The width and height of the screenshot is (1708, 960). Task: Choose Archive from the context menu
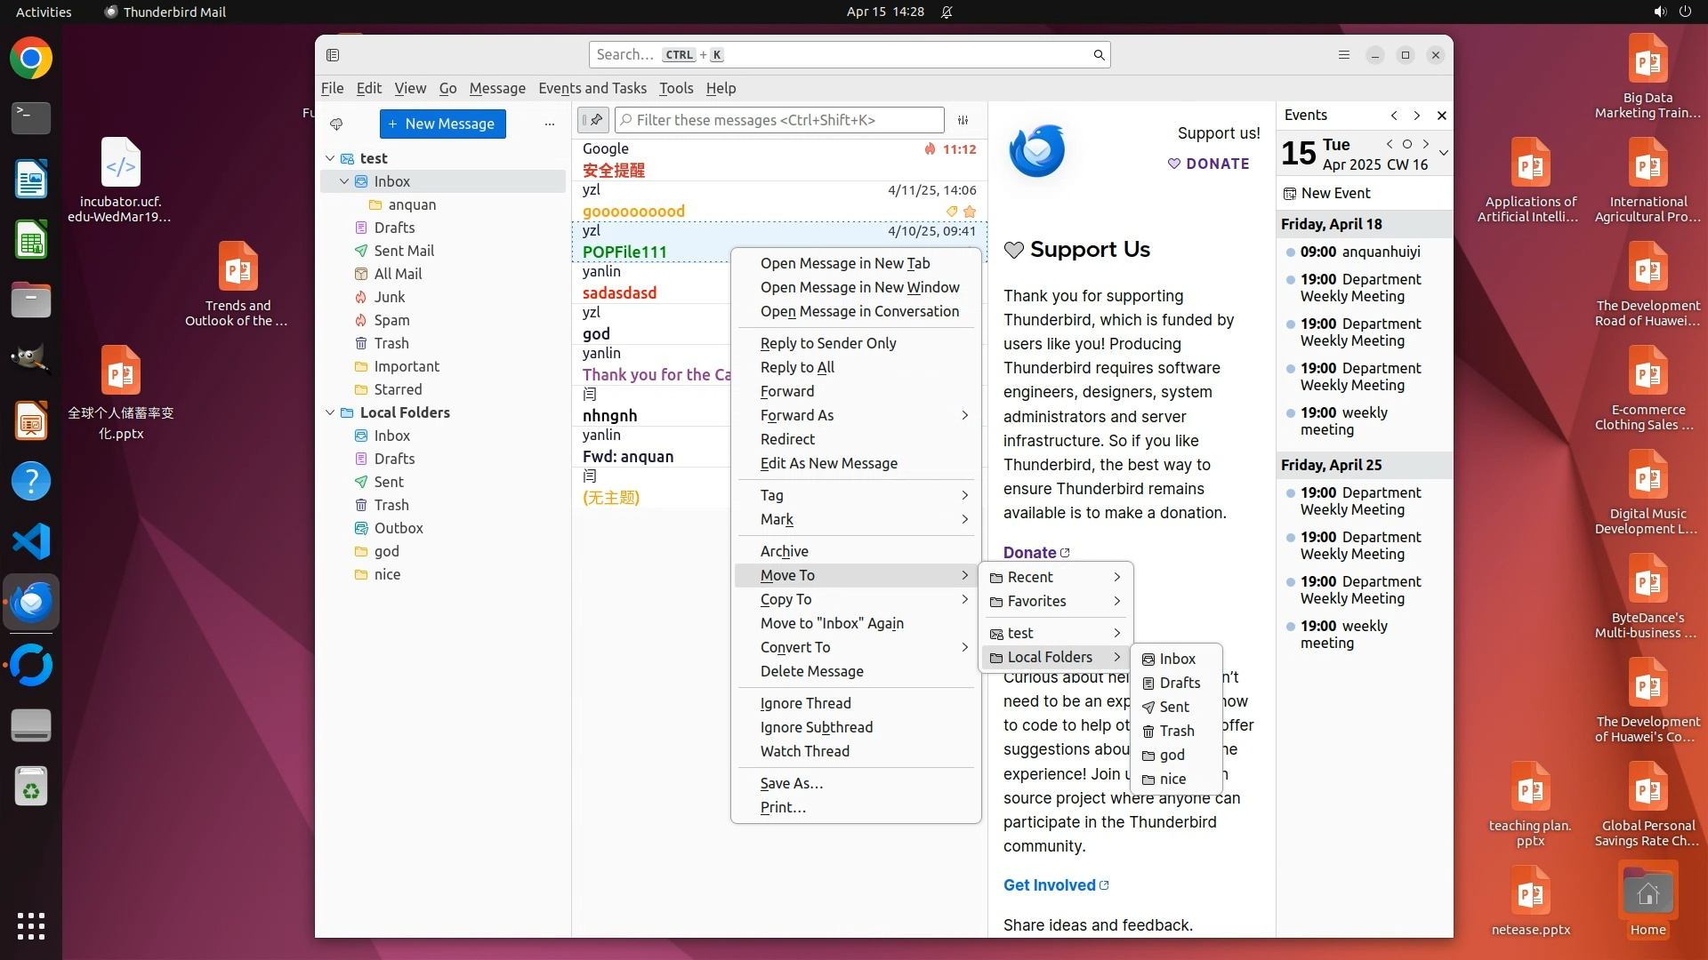(784, 551)
